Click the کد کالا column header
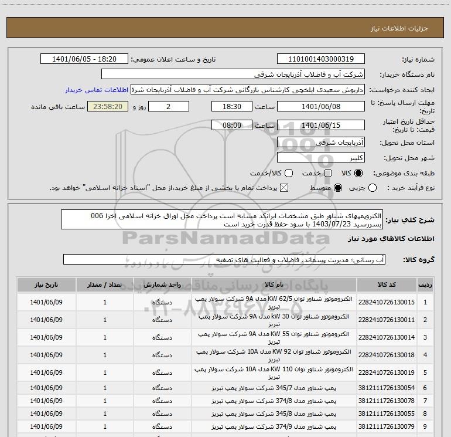This screenshot has width=451, height=437. point(387,285)
